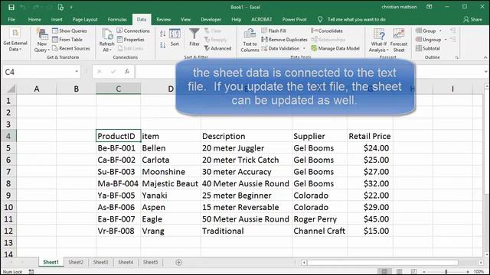Open Get External Data menu
Image resolution: width=490 pixels, height=275 pixels.
(15, 40)
